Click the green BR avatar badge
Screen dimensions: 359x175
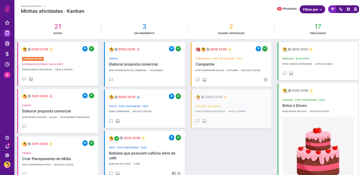click(x=117, y=138)
